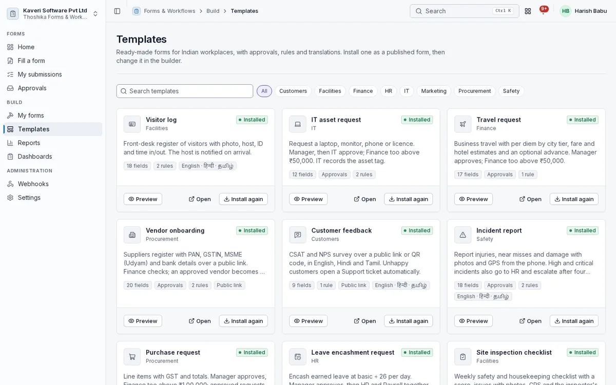The width and height of the screenshot is (616, 385).
Task: Filter templates by Procurement chip
Action: coord(475,91)
